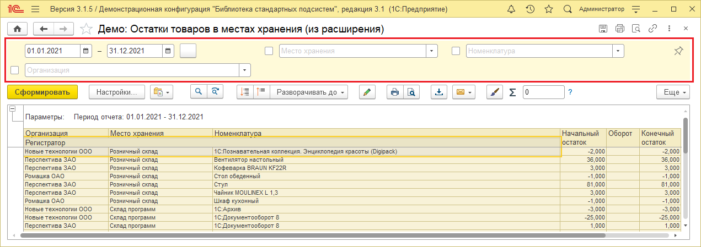Click Номенклатура input field
The height and width of the screenshot is (247, 701).
pos(539,51)
